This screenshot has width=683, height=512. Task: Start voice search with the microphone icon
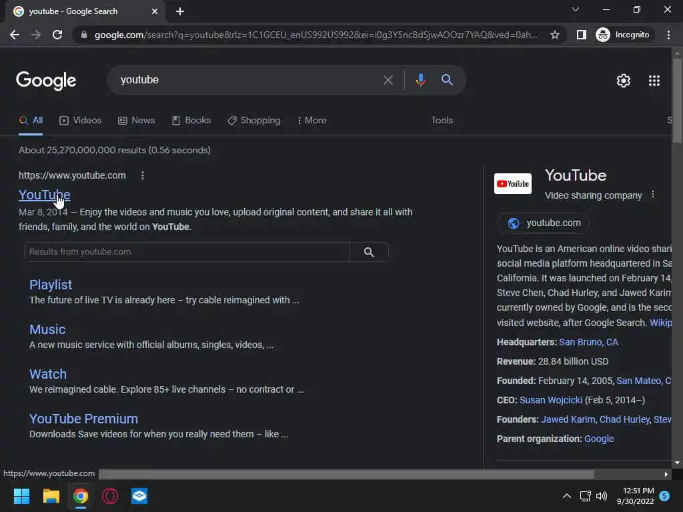420,80
